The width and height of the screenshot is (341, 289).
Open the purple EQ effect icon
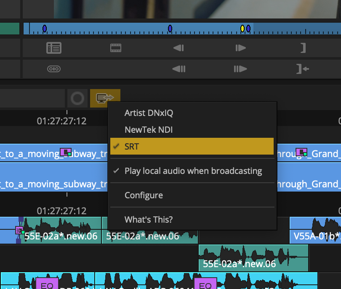46,284
